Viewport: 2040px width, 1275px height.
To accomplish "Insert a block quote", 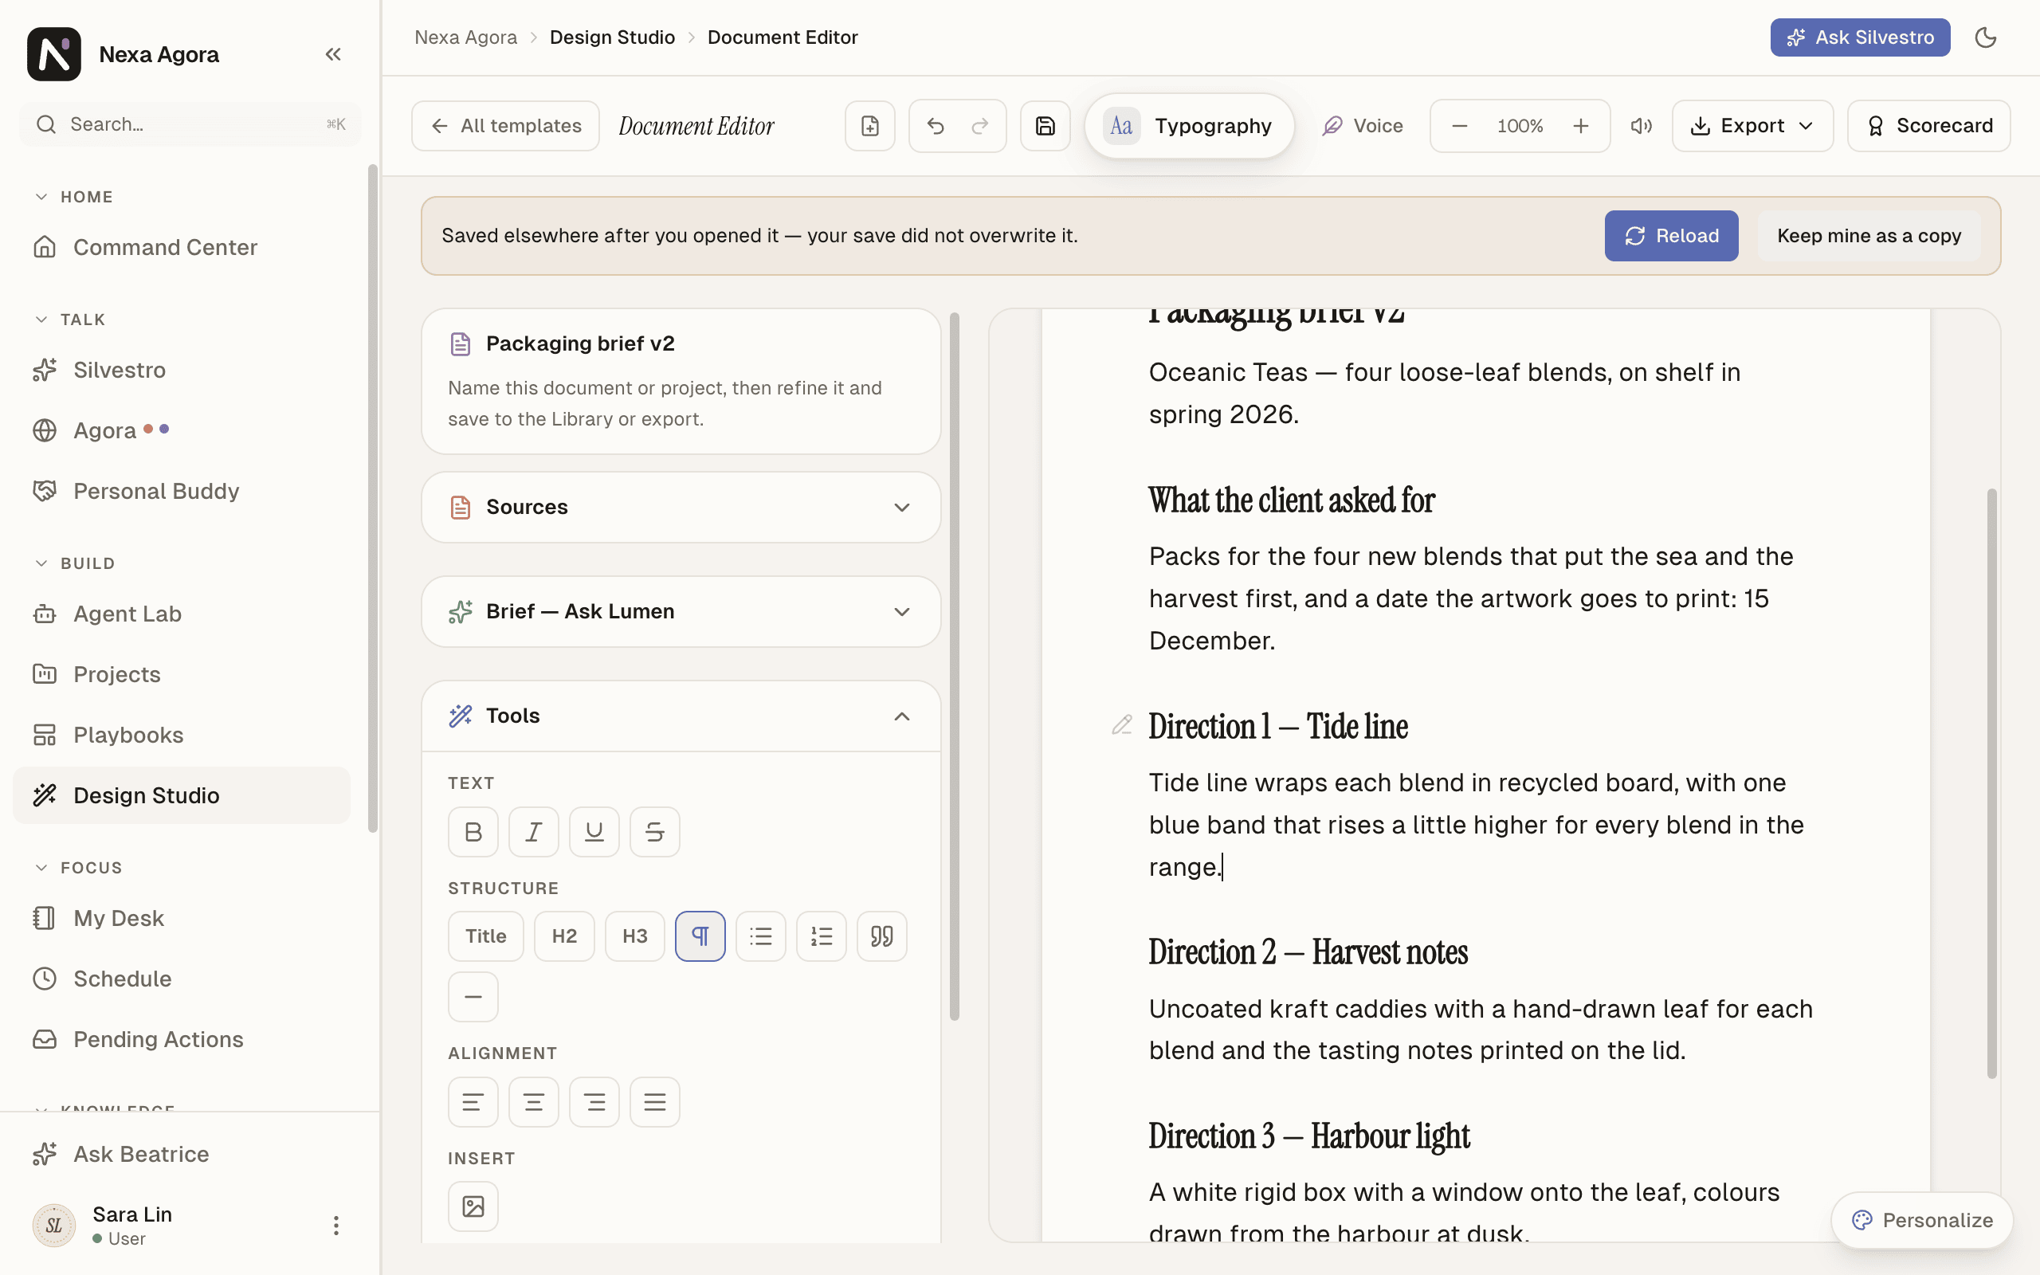I will (882, 936).
